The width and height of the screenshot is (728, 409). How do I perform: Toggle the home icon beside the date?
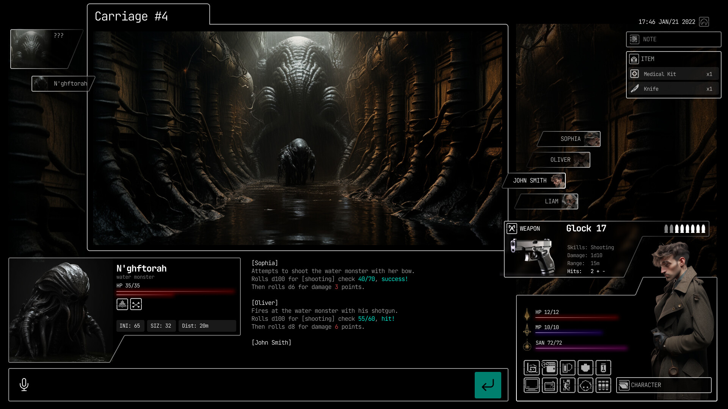click(x=704, y=22)
